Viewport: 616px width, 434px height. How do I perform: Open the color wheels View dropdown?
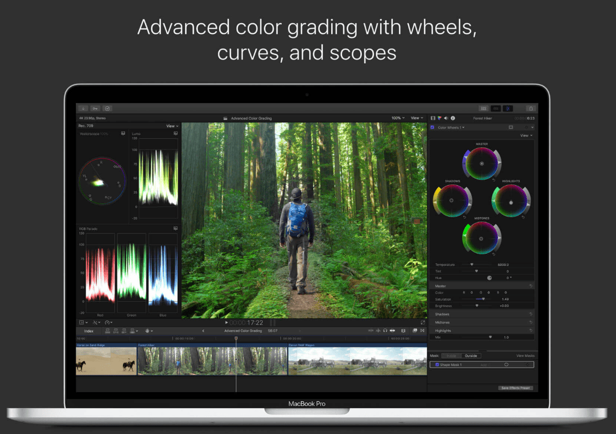click(526, 136)
